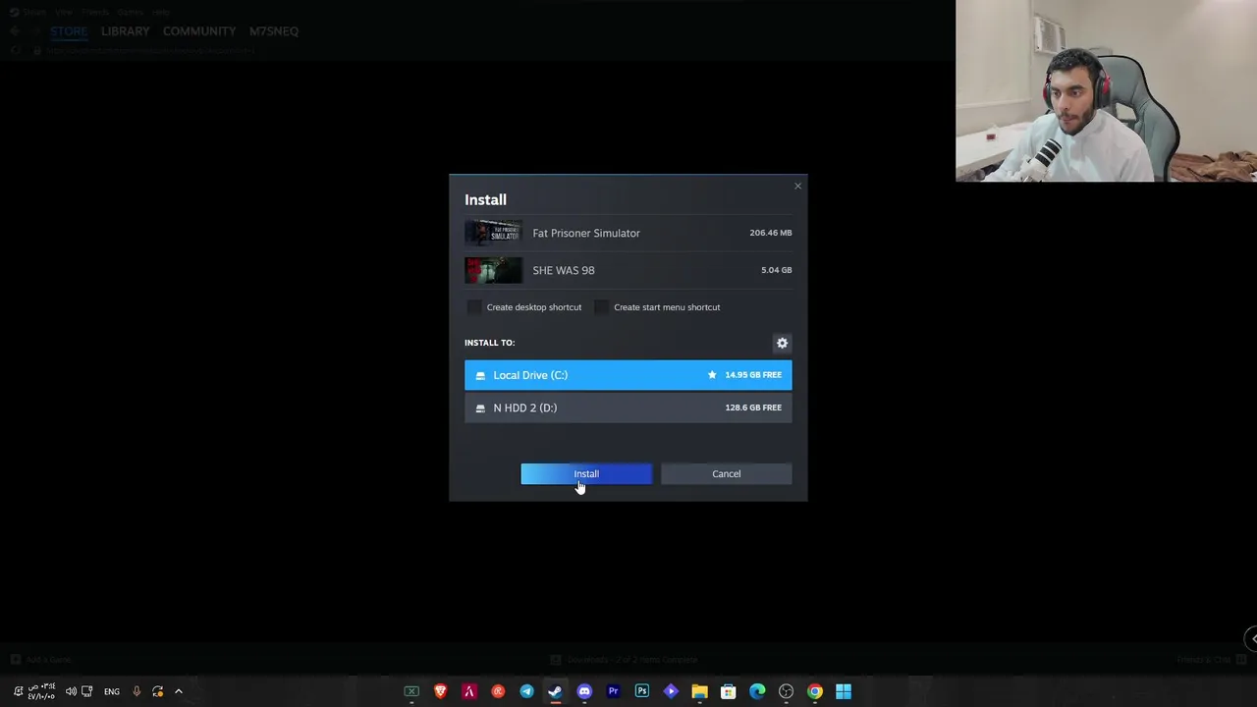This screenshot has width=1257, height=707.
Task: Enable Create desktop shortcut checkbox
Action: click(474, 307)
